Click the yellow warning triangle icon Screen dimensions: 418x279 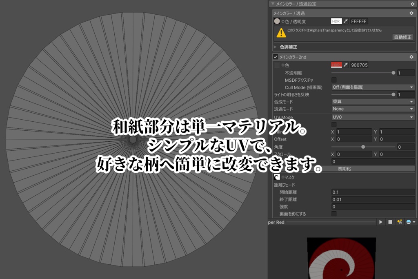[281, 33]
